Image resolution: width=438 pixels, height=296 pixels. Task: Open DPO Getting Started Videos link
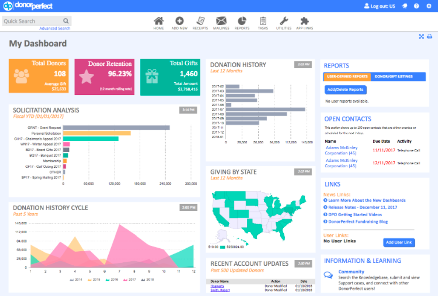(355, 214)
